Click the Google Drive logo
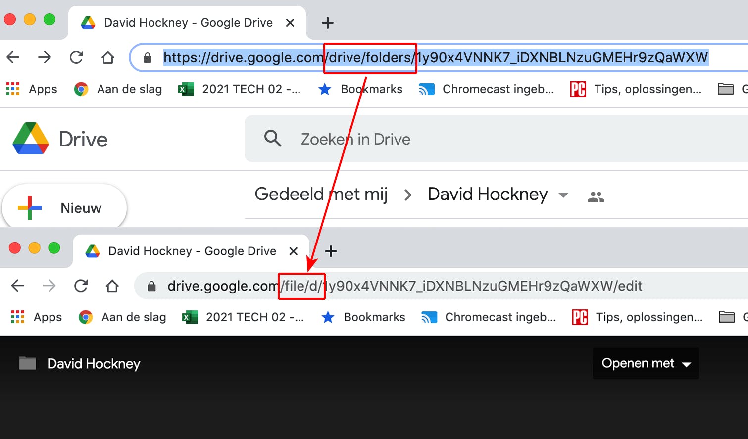The image size is (748, 439). coord(31,139)
